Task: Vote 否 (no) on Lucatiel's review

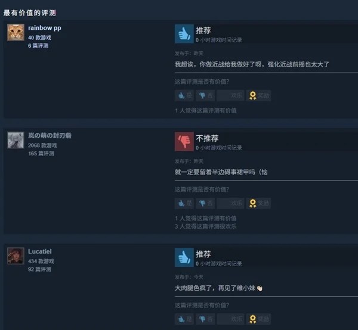Action: (205, 319)
